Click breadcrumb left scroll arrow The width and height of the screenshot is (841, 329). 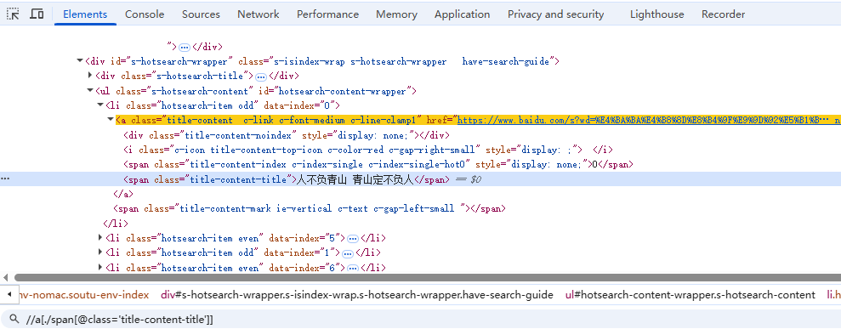(9, 295)
